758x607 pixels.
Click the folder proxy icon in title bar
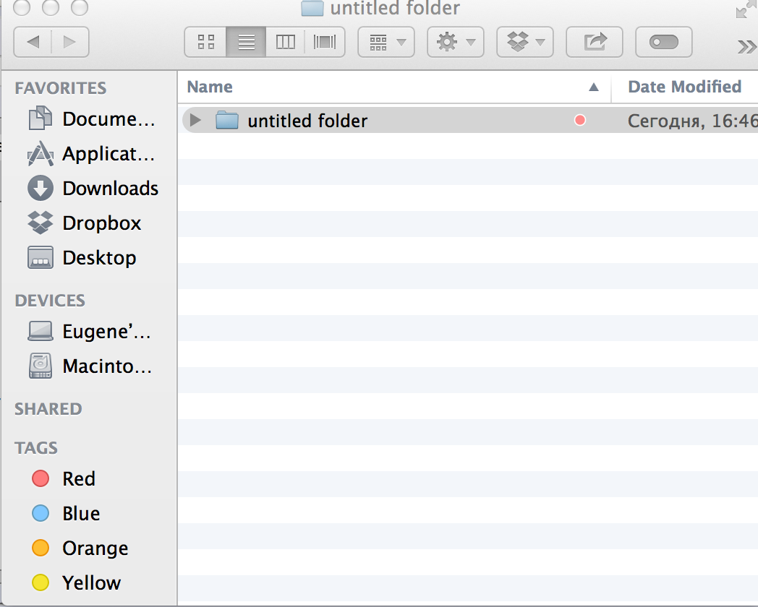[x=312, y=8]
